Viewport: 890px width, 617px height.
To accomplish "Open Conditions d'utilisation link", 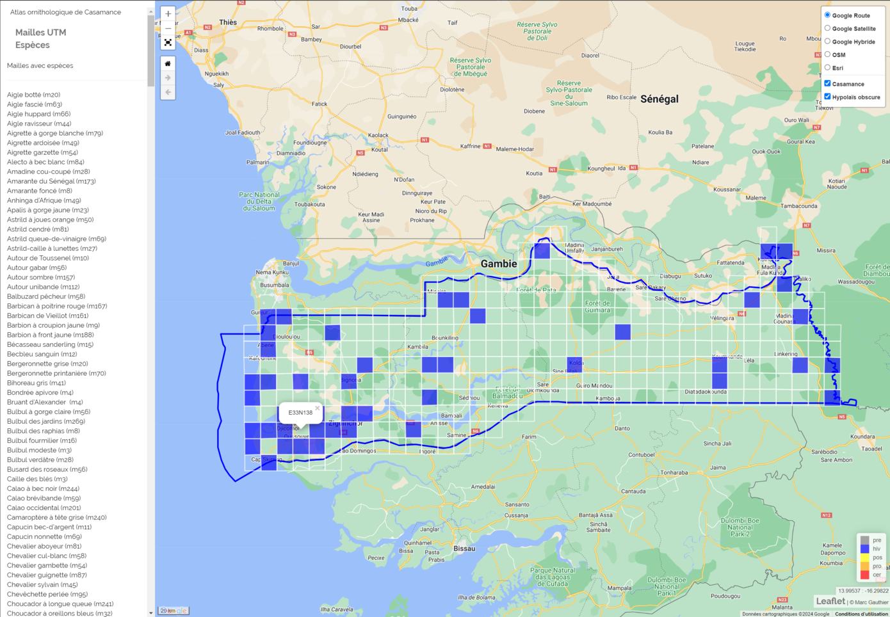I will pyautogui.click(x=861, y=614).
